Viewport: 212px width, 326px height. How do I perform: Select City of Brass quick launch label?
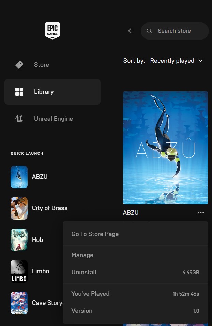tap(50, 208)
